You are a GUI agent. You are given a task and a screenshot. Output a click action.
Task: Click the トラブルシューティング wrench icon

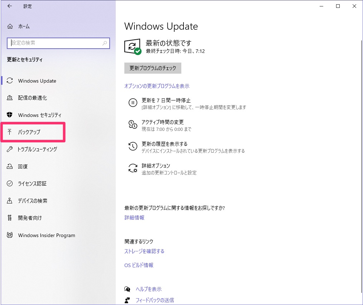pyautogui.click(x=10, y=149)
